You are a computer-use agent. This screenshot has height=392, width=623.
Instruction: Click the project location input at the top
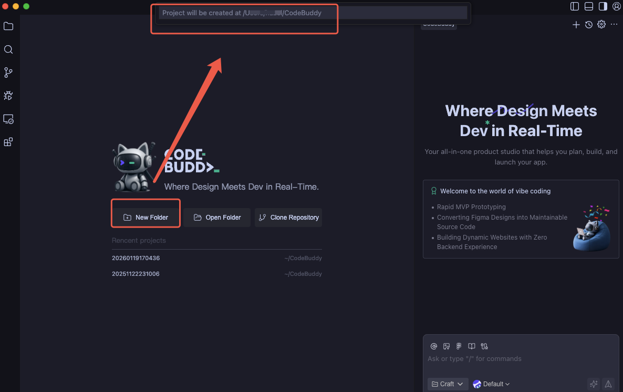[x=313, y=13]
